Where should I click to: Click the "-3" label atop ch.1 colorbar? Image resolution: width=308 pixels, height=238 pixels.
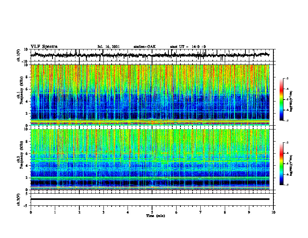[287, 78]
